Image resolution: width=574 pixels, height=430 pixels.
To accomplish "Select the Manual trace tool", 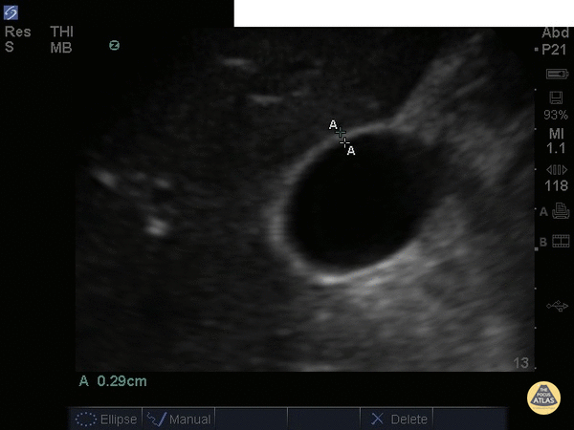I will (179, 419).
